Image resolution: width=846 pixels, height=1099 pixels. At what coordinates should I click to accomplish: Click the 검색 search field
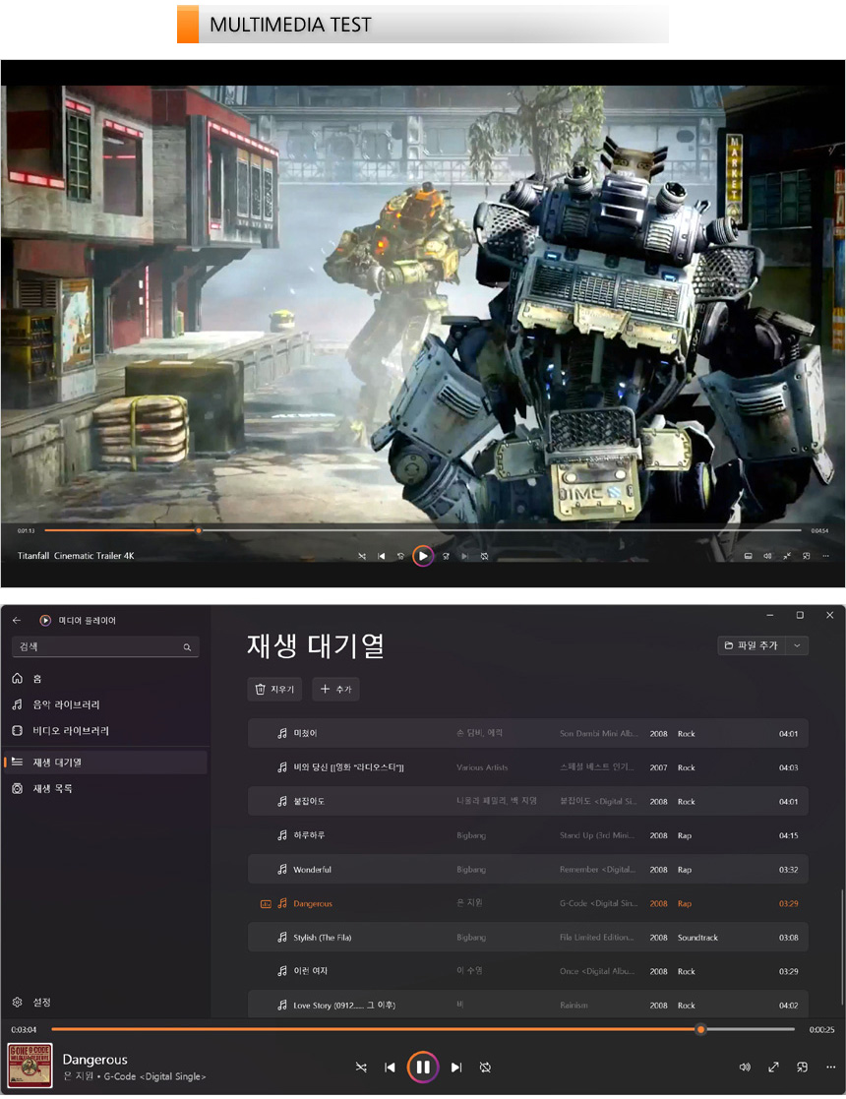tap(96, 647)
